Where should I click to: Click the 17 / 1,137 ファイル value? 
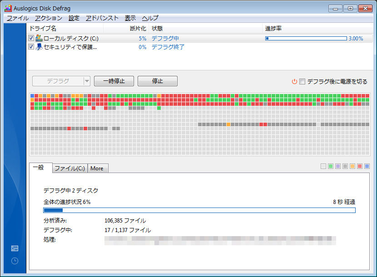tap(128, 230)
